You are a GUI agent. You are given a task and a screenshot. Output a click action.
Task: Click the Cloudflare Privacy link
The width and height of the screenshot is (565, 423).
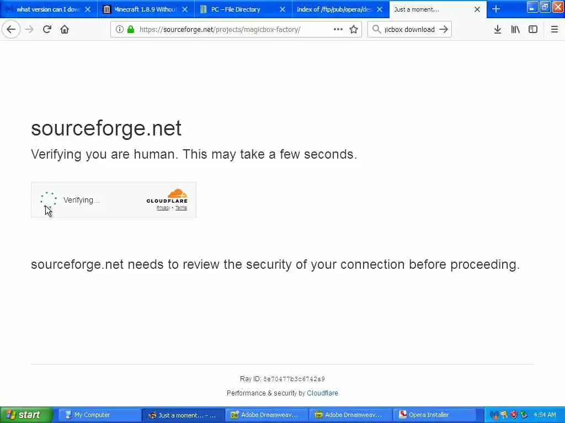click(x=163, y=208)
